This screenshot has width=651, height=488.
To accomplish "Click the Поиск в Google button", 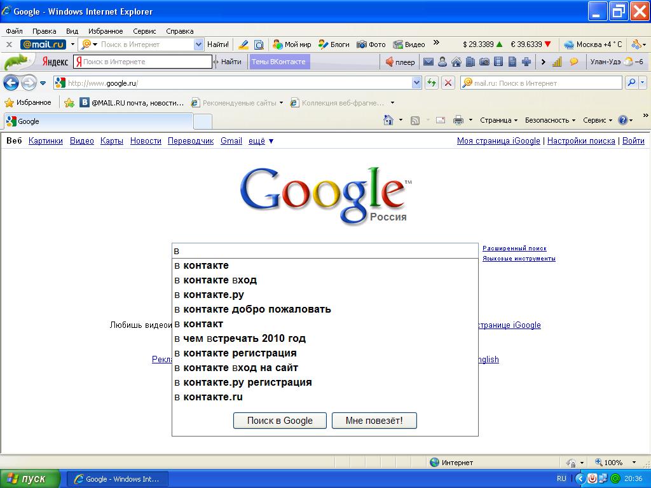I will (x=280, y=421).
